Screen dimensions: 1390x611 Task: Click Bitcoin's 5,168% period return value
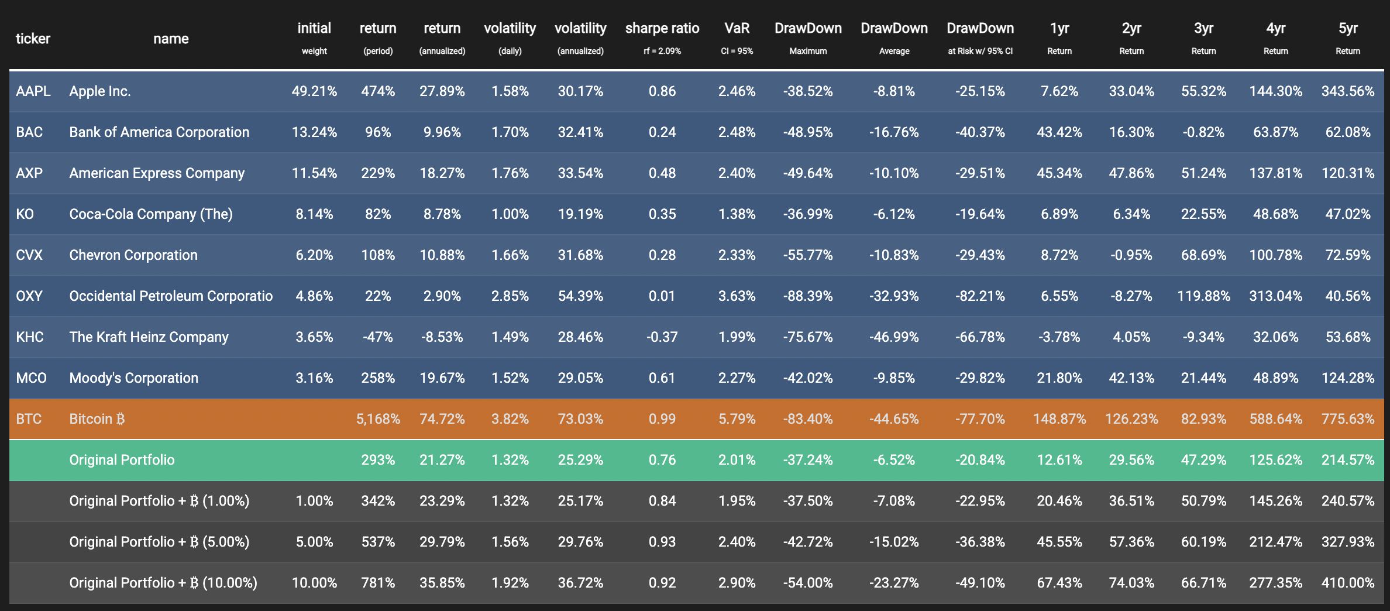(x=378, y=419)
